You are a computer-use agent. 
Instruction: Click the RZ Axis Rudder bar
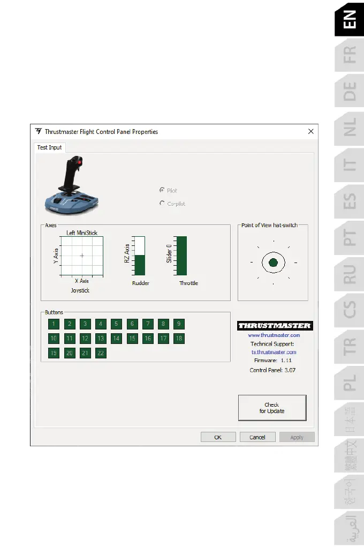(140, 256)
